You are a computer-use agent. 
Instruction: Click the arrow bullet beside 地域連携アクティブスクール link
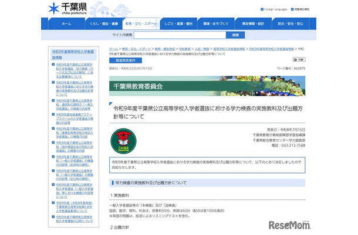click(x=53, y=115)
